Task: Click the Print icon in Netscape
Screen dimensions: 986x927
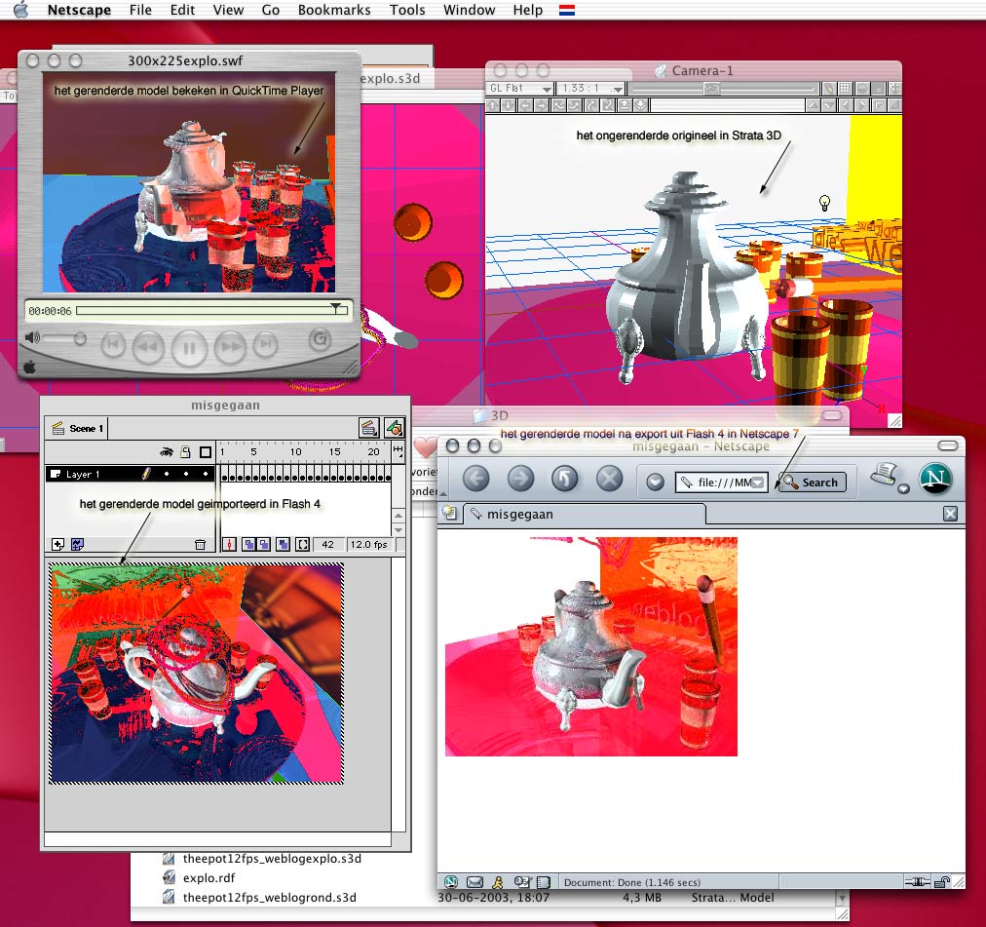Action: (x=886, y=474)
